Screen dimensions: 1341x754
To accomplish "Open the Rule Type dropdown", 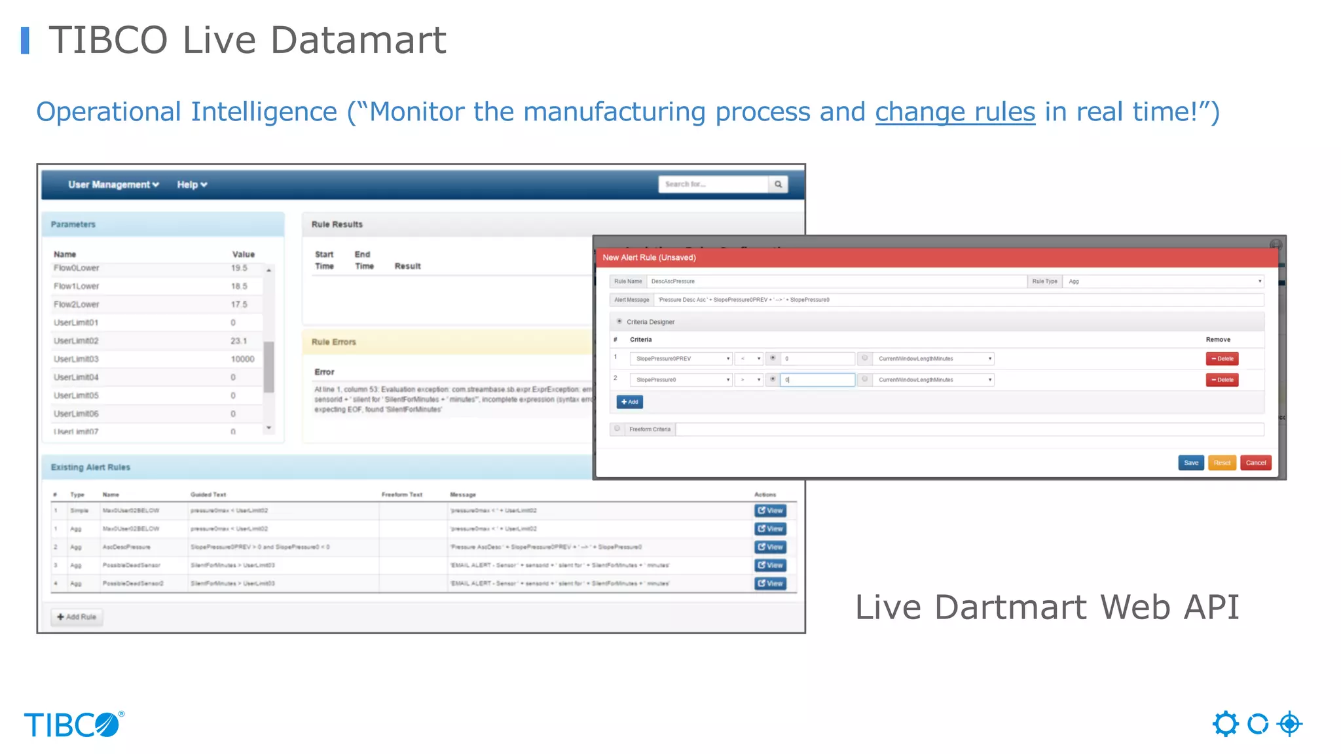I will [x=1163, y=281].
